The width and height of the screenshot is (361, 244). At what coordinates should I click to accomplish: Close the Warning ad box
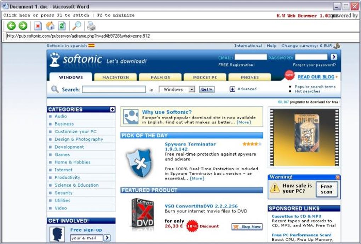tap(338, 177)
